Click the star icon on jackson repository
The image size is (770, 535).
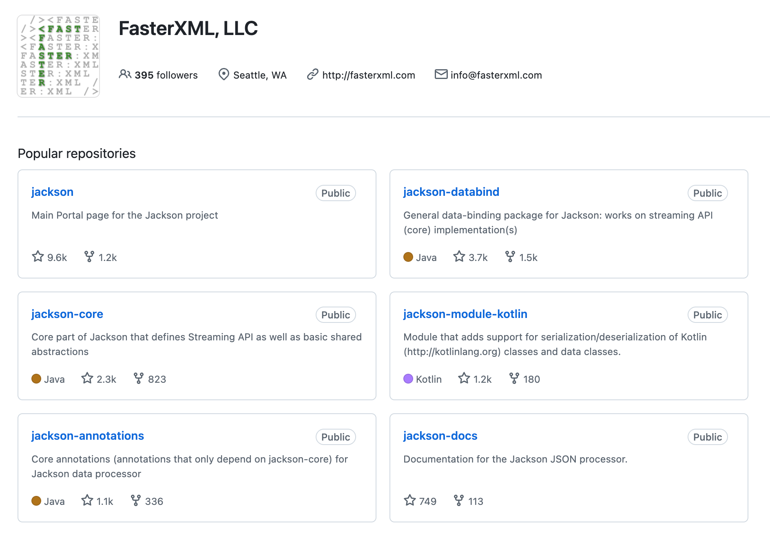(x=38, y=257)
